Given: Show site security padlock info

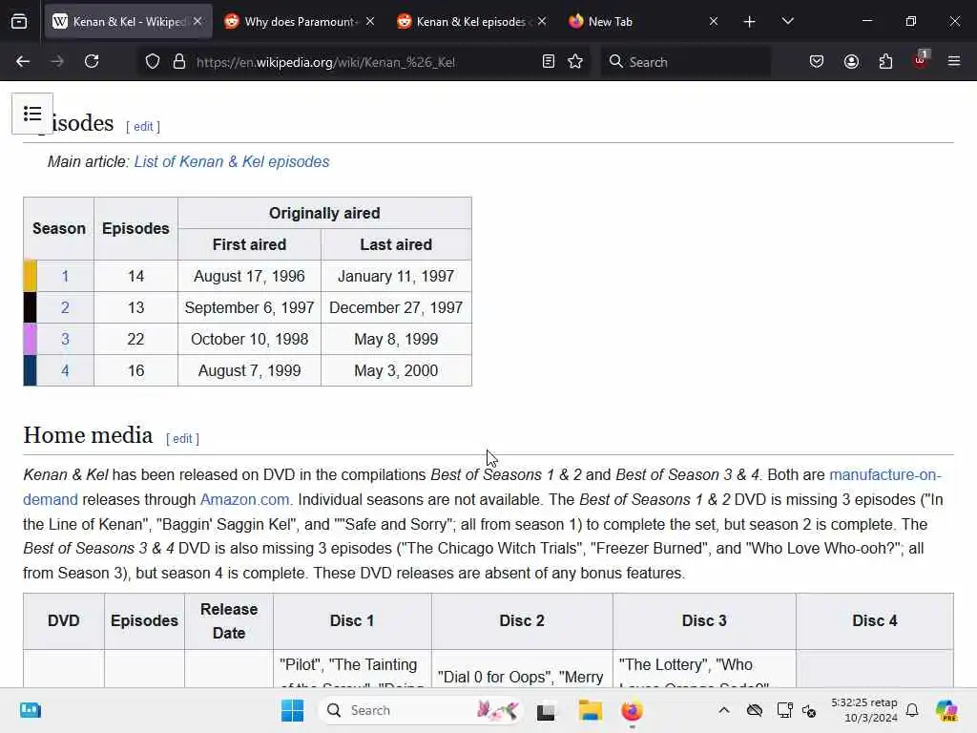Looking at the screenshot, I should tap(179, 62).
